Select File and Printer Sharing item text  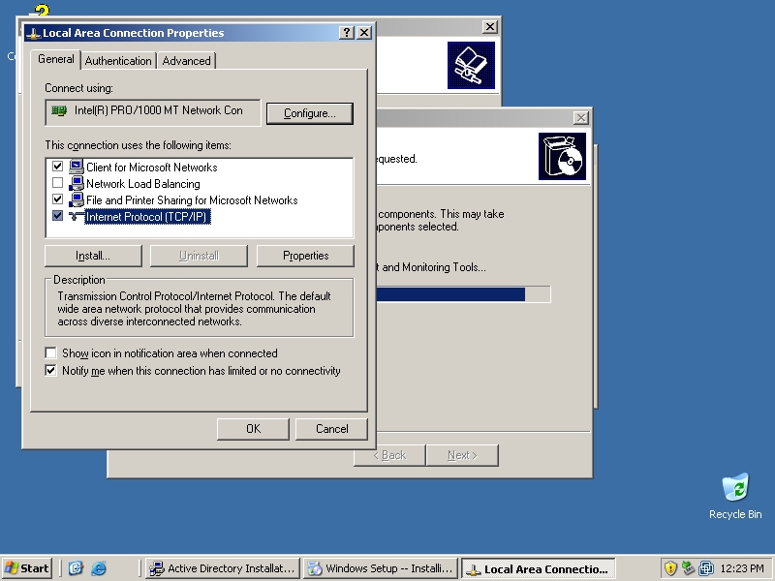pyautogui.click(x=192, y=200)
